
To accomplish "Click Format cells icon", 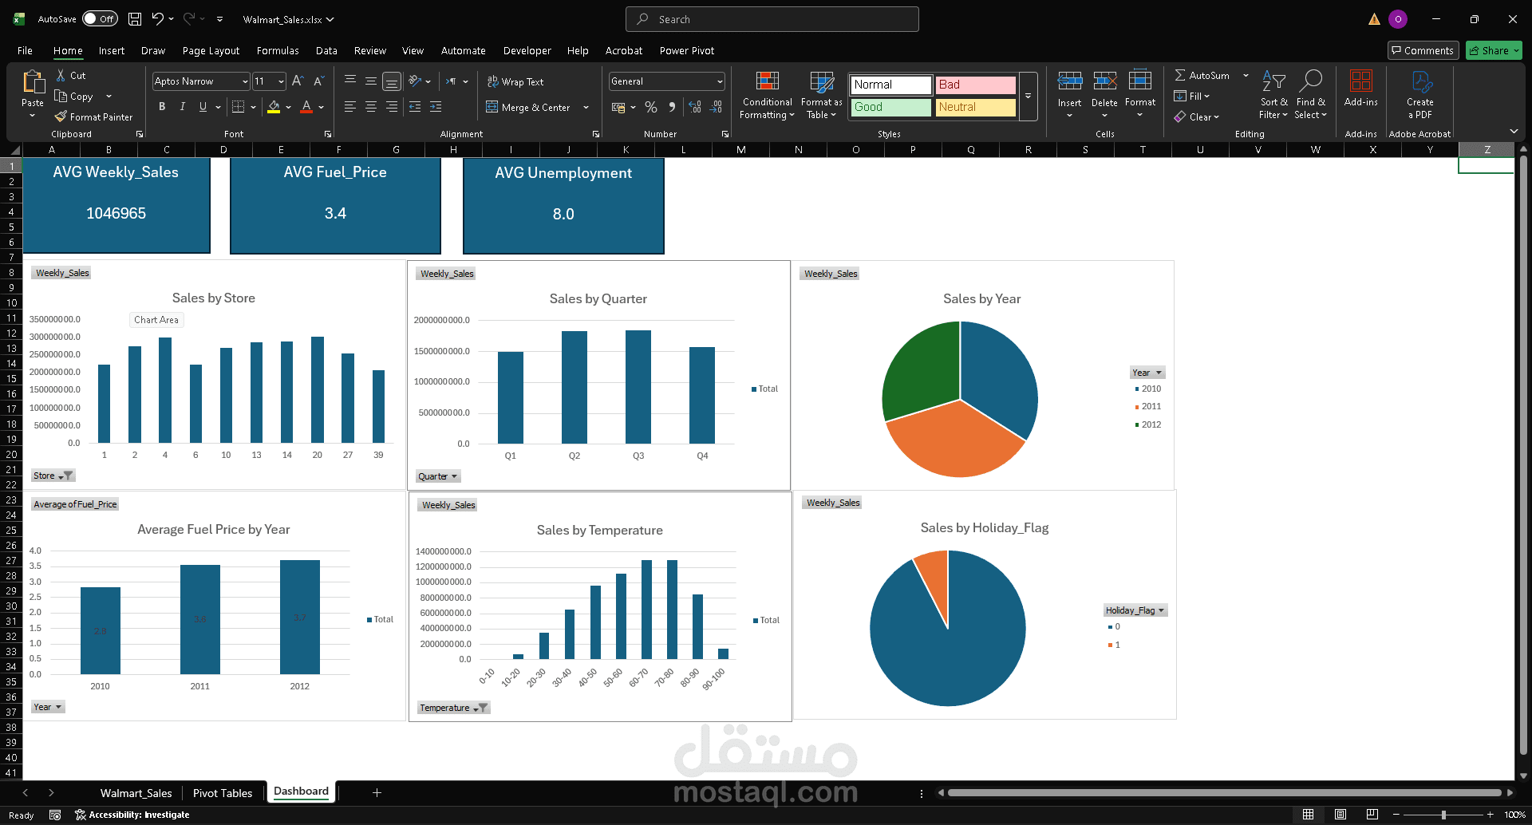I will point(1139,81).
